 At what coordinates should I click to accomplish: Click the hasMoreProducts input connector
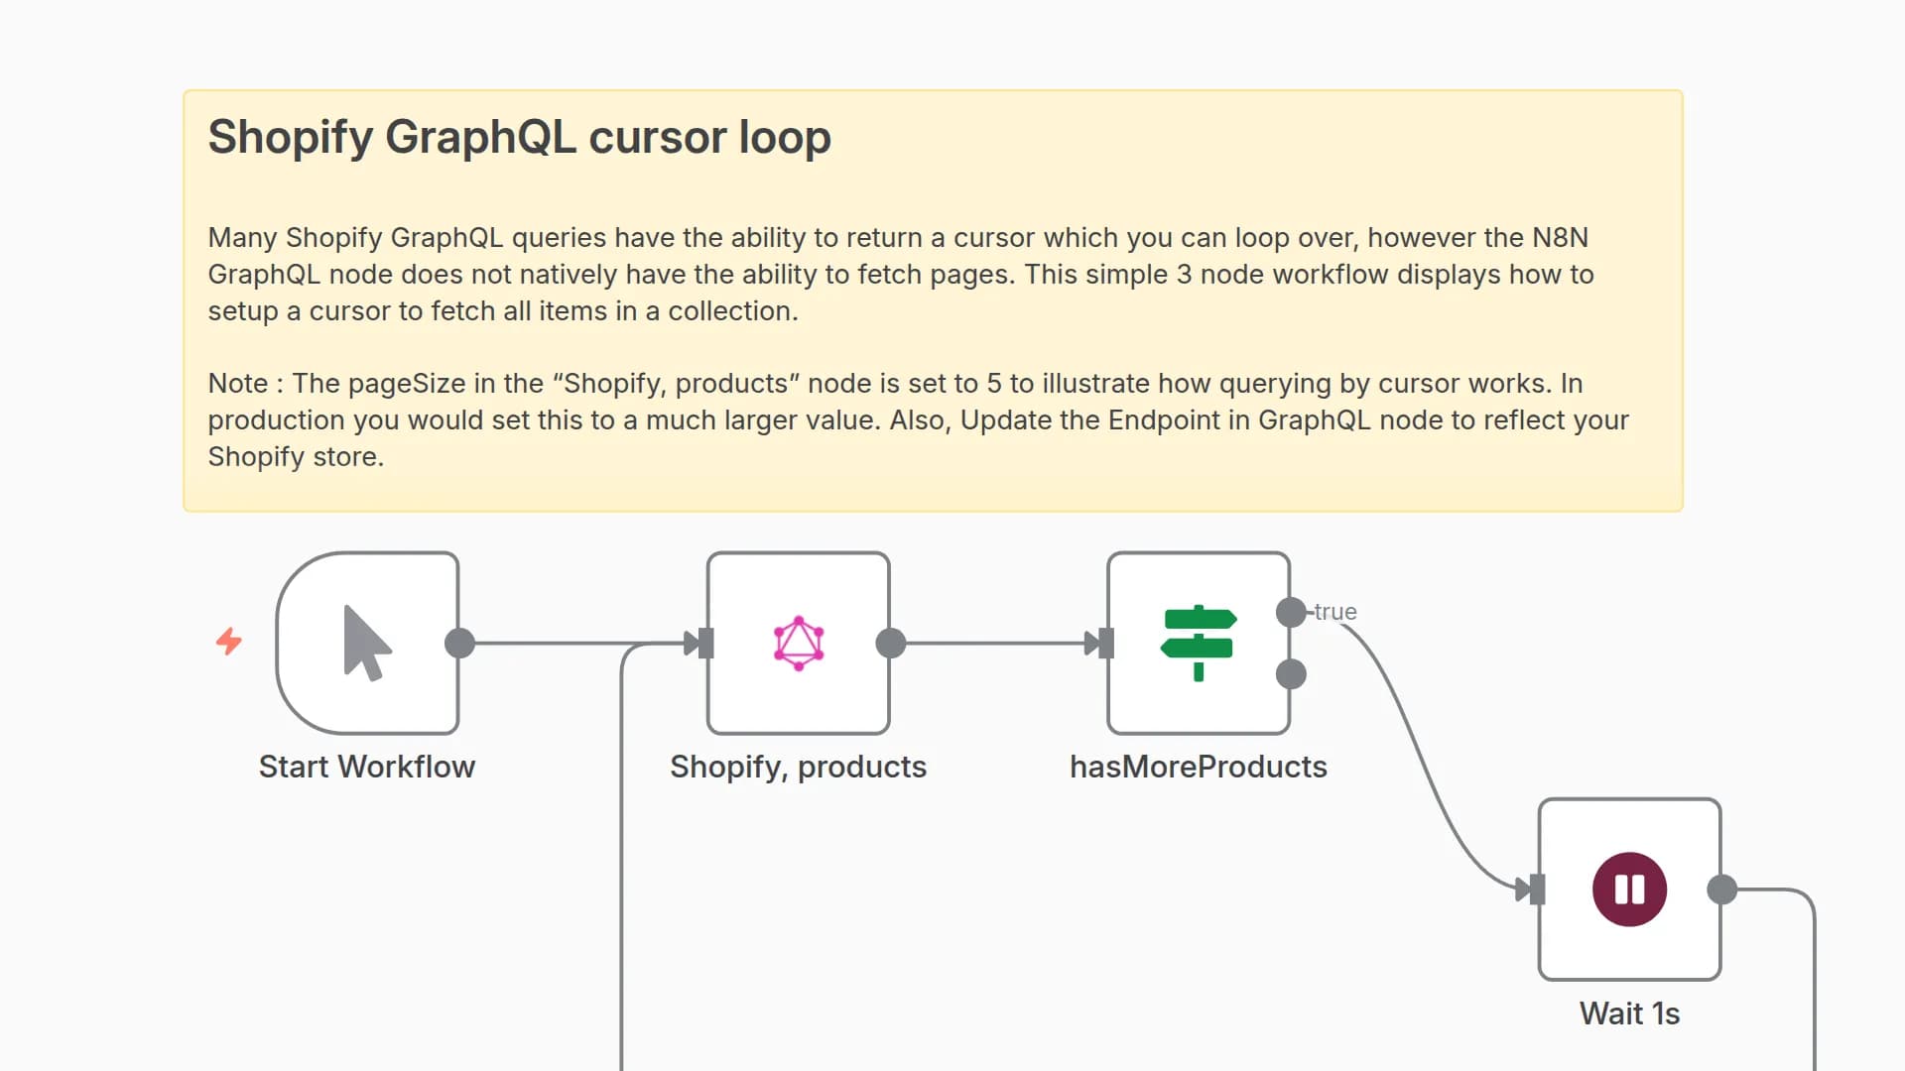point(1106,644)
